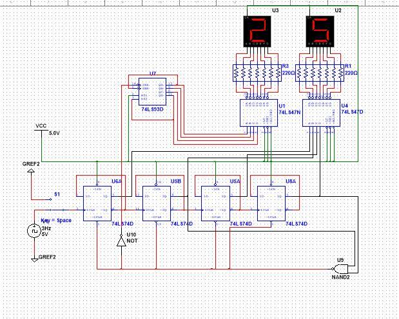This screenshot has height=319, width=399.
Task: Select the VCC power symbol
Action: pyautogui.click(x=41, y=131)
